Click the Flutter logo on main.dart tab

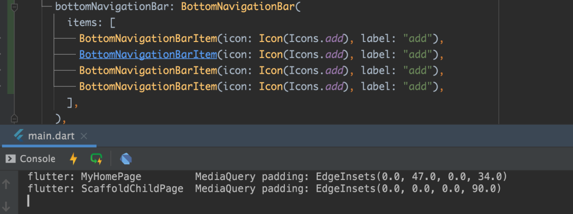point(19,136)
